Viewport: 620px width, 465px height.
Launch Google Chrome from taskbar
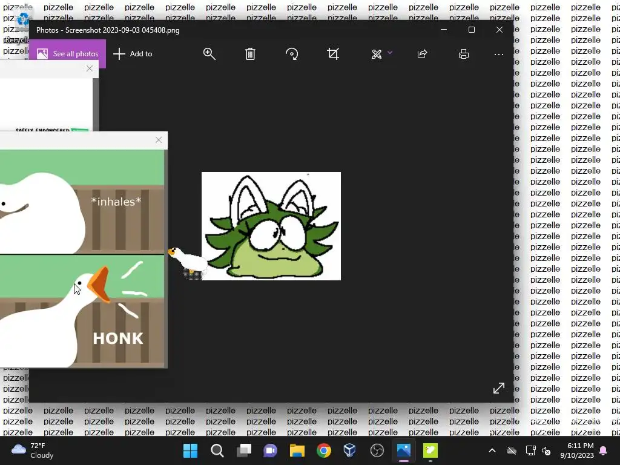[x=324, y=450]
